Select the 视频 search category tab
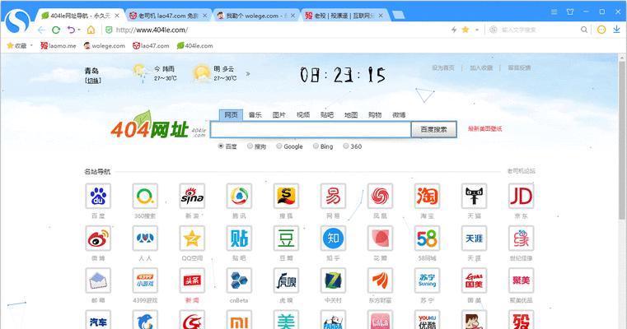Screen dimensions: 627x329 click(303, 115)
